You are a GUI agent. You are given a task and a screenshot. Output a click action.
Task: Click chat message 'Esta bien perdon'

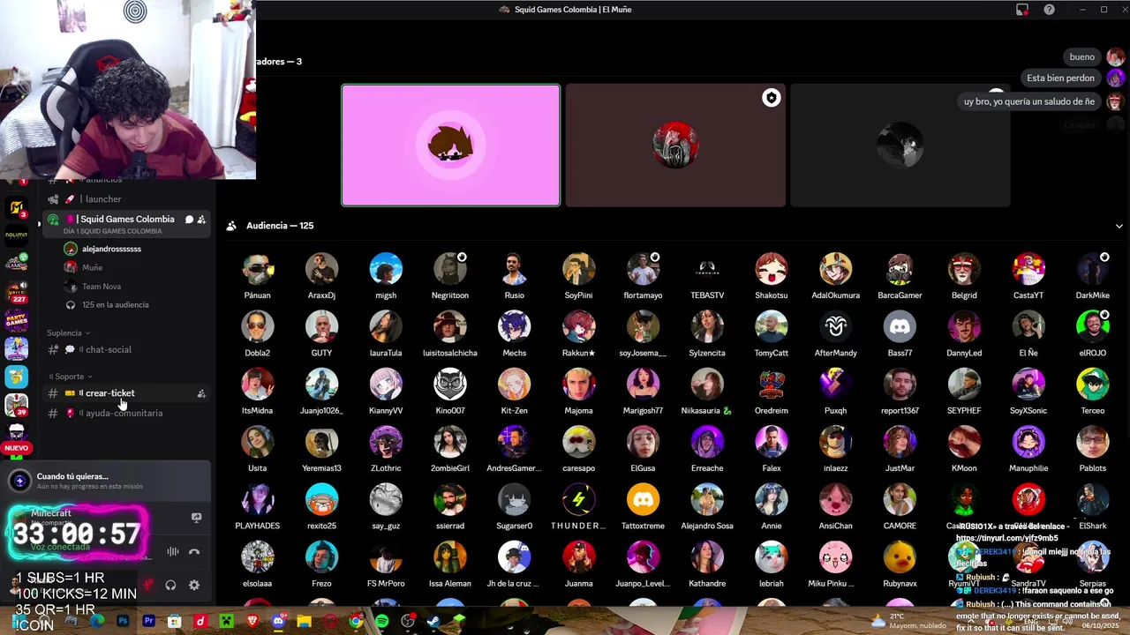click(x=1060, y=78)
